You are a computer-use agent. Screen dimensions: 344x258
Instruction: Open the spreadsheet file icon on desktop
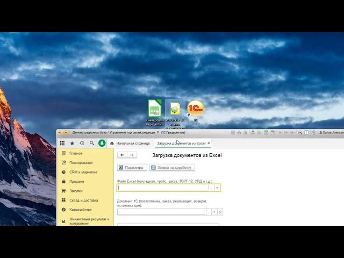point(155,109)
